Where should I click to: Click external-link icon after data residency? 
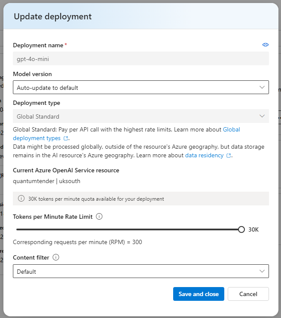pyautogui.click(x=229, y=156)
